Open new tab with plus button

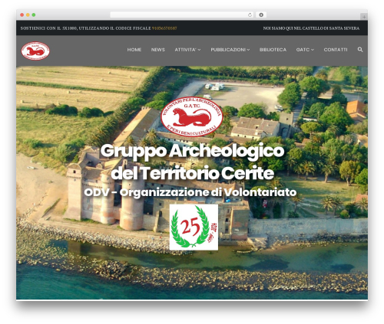pos(364,17)
